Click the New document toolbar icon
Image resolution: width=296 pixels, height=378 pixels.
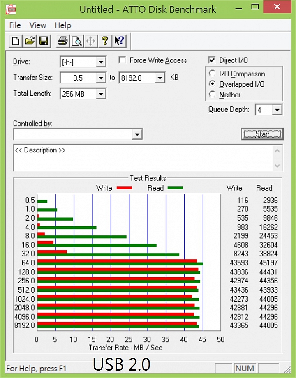[16, 41]
